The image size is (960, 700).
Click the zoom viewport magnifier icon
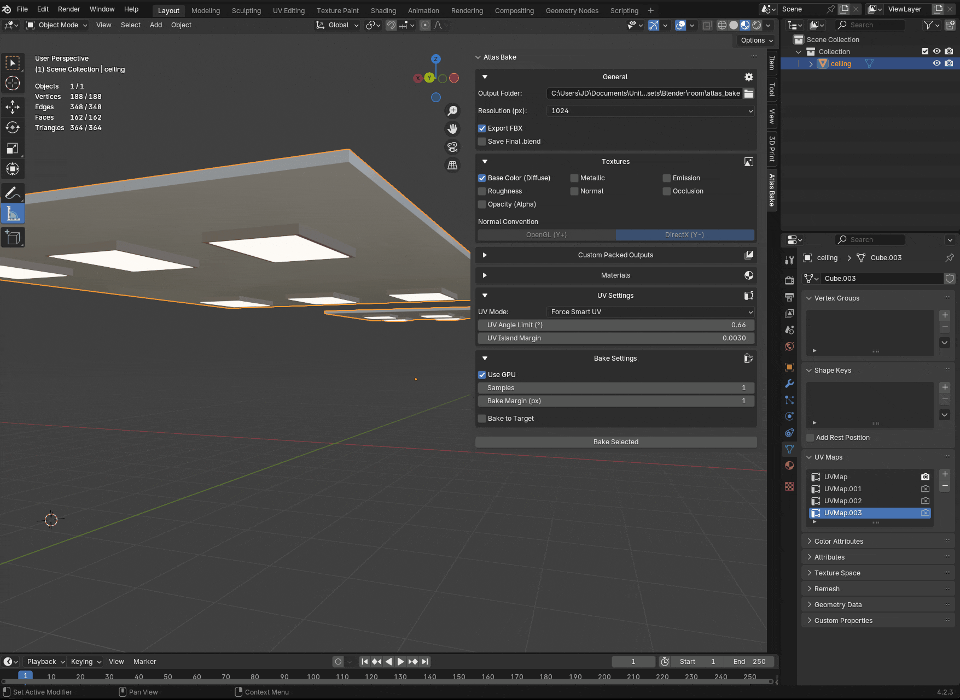pos(452,111)
